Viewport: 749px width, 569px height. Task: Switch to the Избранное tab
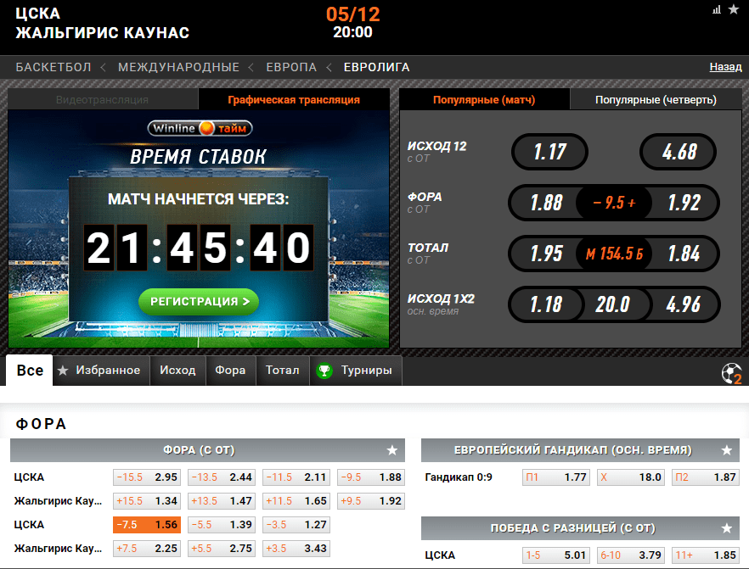click(101, 371)
